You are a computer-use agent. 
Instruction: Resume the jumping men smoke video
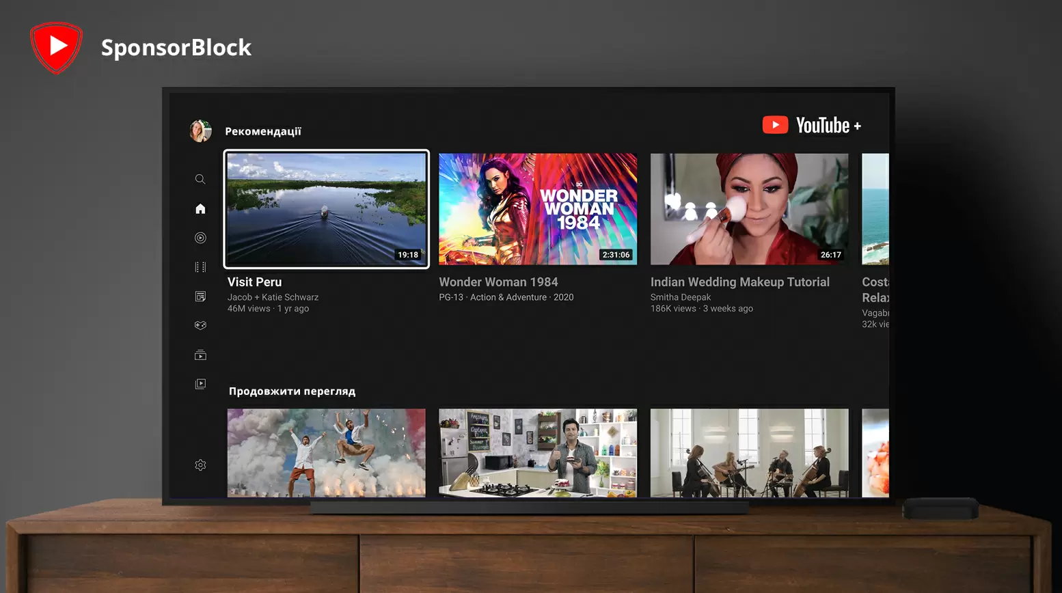point(327,453)
